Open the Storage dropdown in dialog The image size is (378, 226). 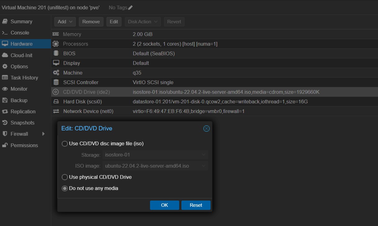point(155,155)
